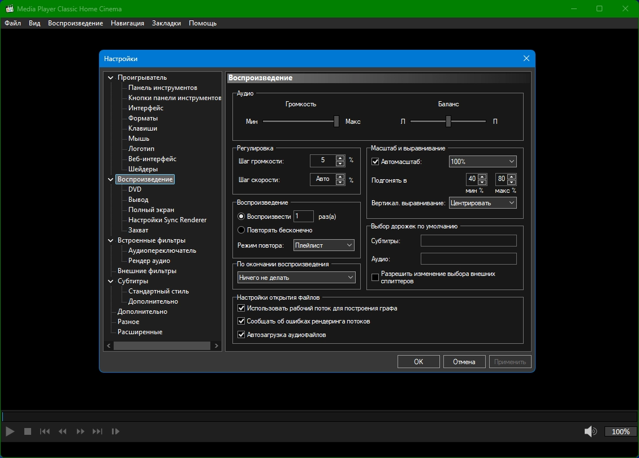Mute audio with the speaker icon

click(590, 431)
